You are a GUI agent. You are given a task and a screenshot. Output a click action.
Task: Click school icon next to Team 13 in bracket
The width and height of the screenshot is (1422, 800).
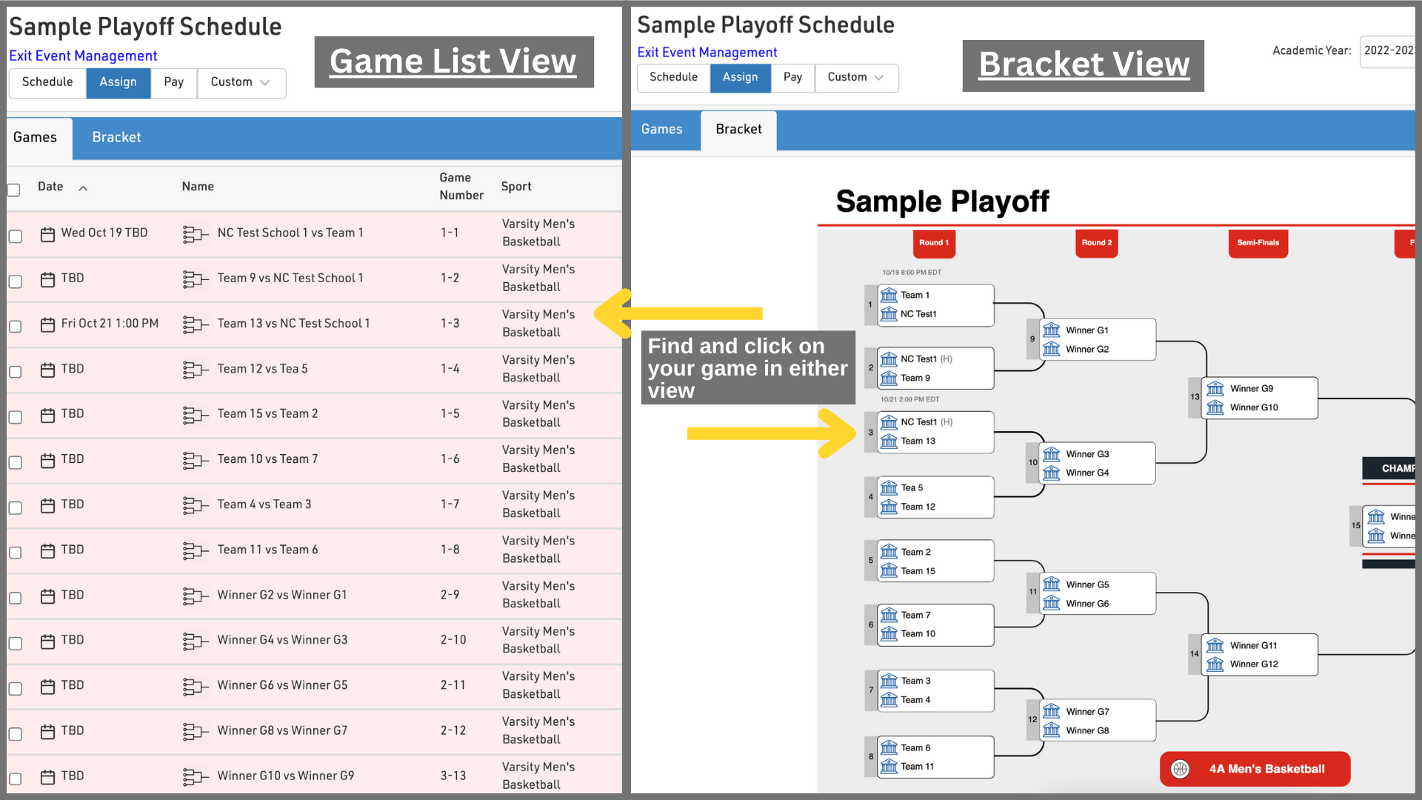pyautogui.click(x=889, y=441)
